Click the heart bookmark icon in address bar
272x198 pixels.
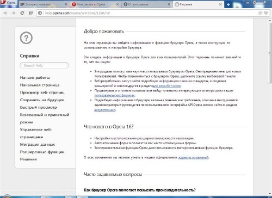click(266, 13)
